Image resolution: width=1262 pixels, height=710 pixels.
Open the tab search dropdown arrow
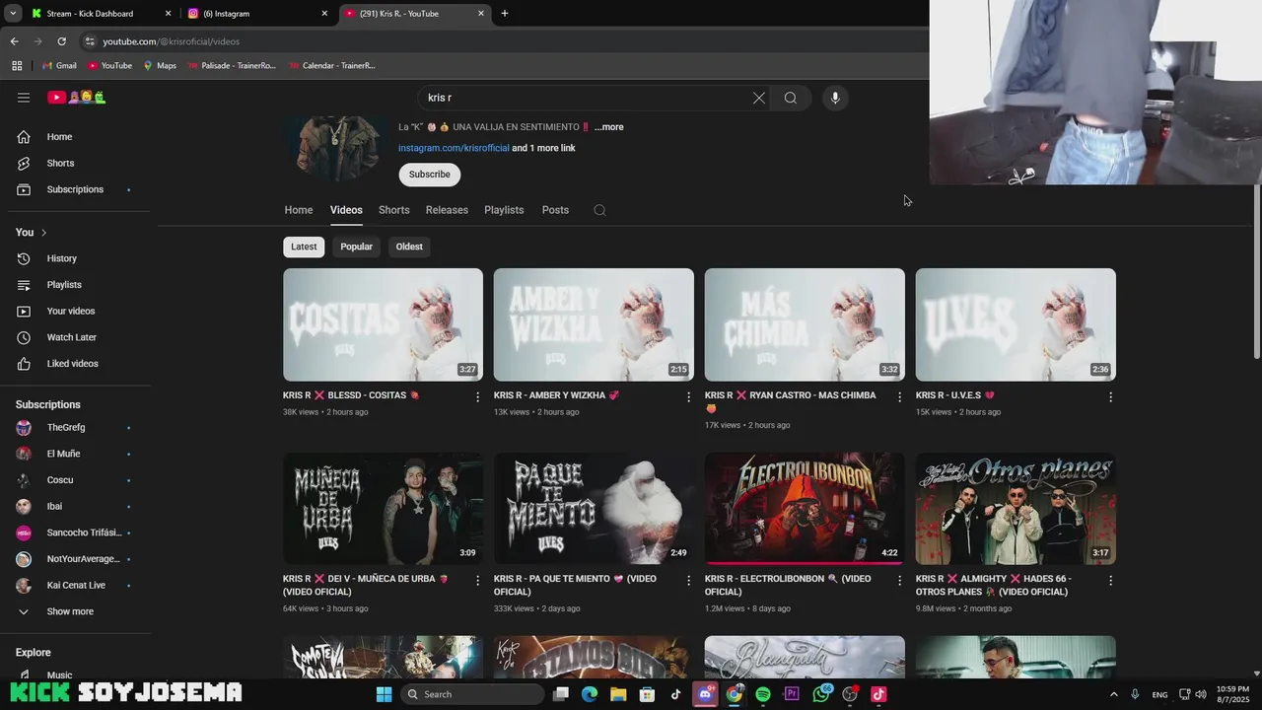(13, 14)
